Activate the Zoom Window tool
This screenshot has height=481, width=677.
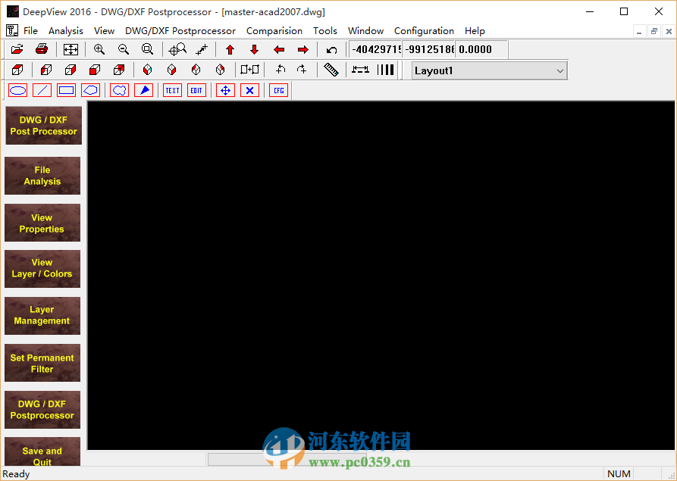[149, 49]
